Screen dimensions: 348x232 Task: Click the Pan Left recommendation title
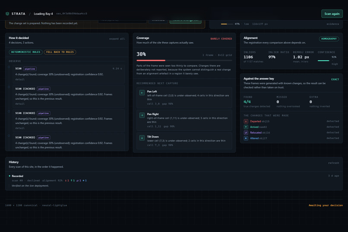click(152, 91)
